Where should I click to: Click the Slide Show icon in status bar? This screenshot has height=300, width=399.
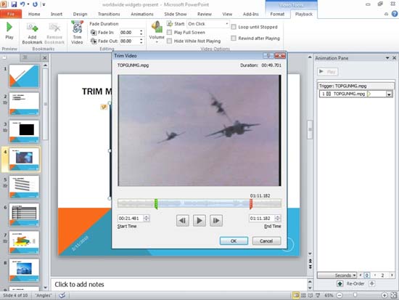(318, 296)
